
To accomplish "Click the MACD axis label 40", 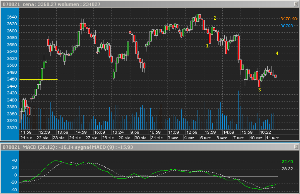I will pyautogui.click(x=14, y=161).
